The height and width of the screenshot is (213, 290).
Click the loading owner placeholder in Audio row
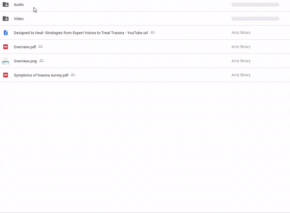click(255, 5)
